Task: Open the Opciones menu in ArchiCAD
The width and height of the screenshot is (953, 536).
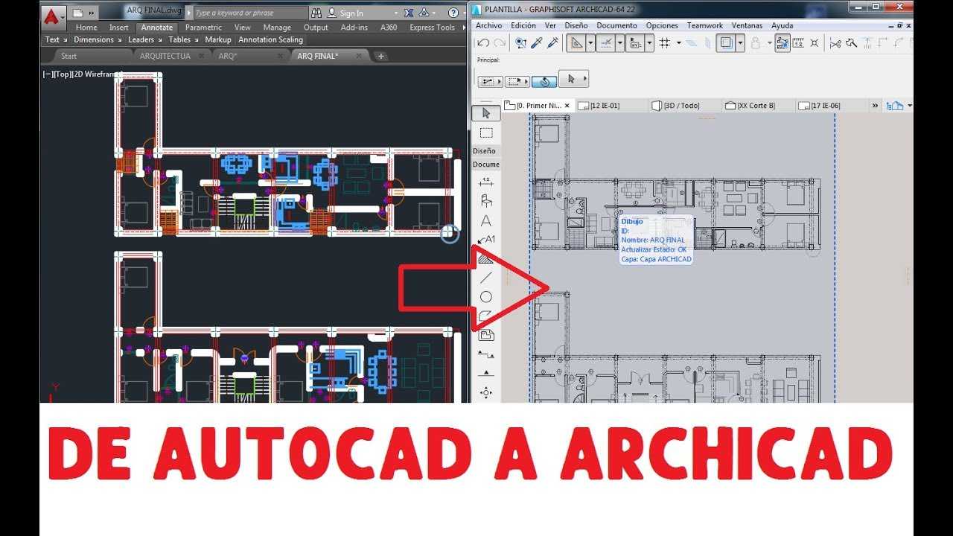Action: 662,25
